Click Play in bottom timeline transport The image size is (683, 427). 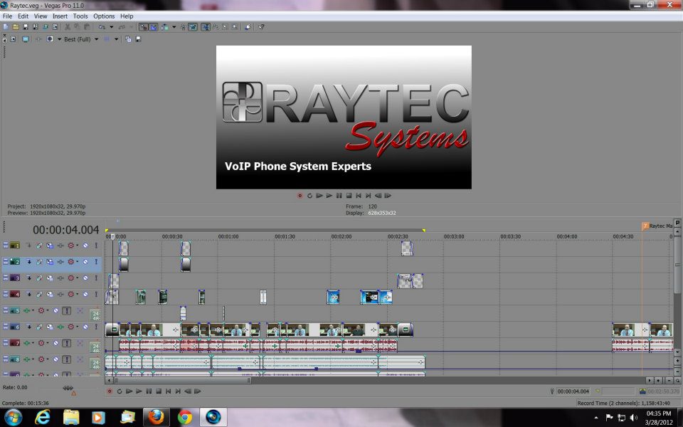pos(139,391)
